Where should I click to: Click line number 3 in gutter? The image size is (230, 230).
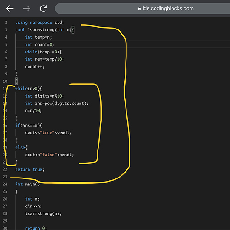tap(6, 30)
